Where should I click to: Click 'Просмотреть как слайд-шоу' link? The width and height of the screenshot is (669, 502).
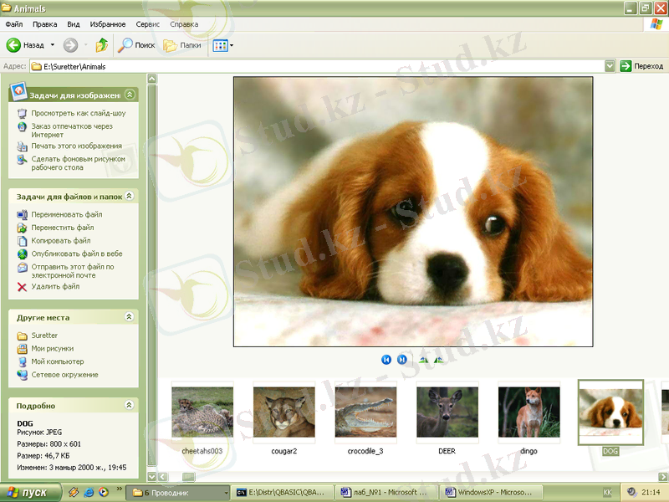78,113
